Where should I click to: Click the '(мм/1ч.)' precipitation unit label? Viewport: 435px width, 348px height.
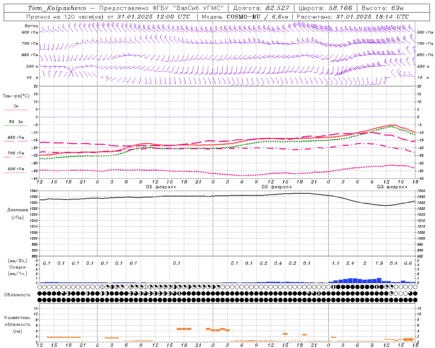click(17, 274)
